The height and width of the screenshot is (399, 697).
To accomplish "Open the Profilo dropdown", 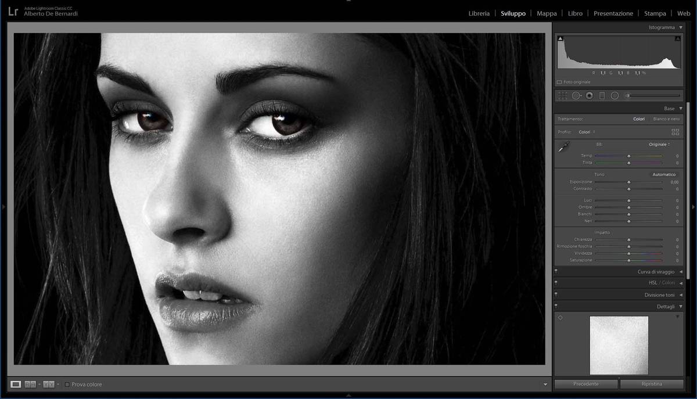I will coord(587,132).
